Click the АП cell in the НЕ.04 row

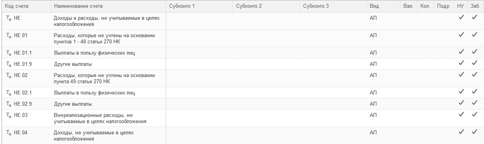pyautogui.click(x=373, y=133)
